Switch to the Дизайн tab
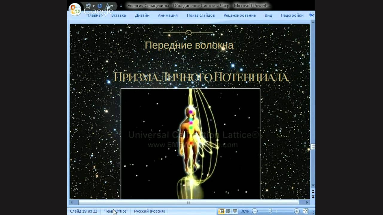The width and height of the screenshot is (383, 215). point(142,15)
